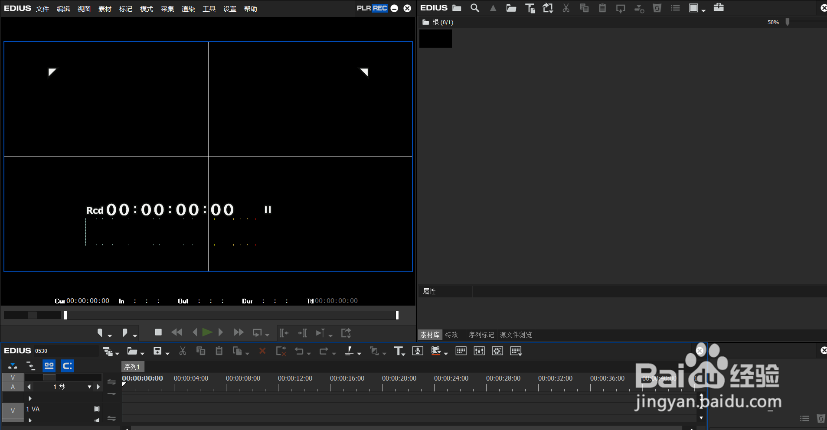This screenshot has width=827, height=430.
Task: Search the bin with magnifier icon
Action: tap(475, 8)
